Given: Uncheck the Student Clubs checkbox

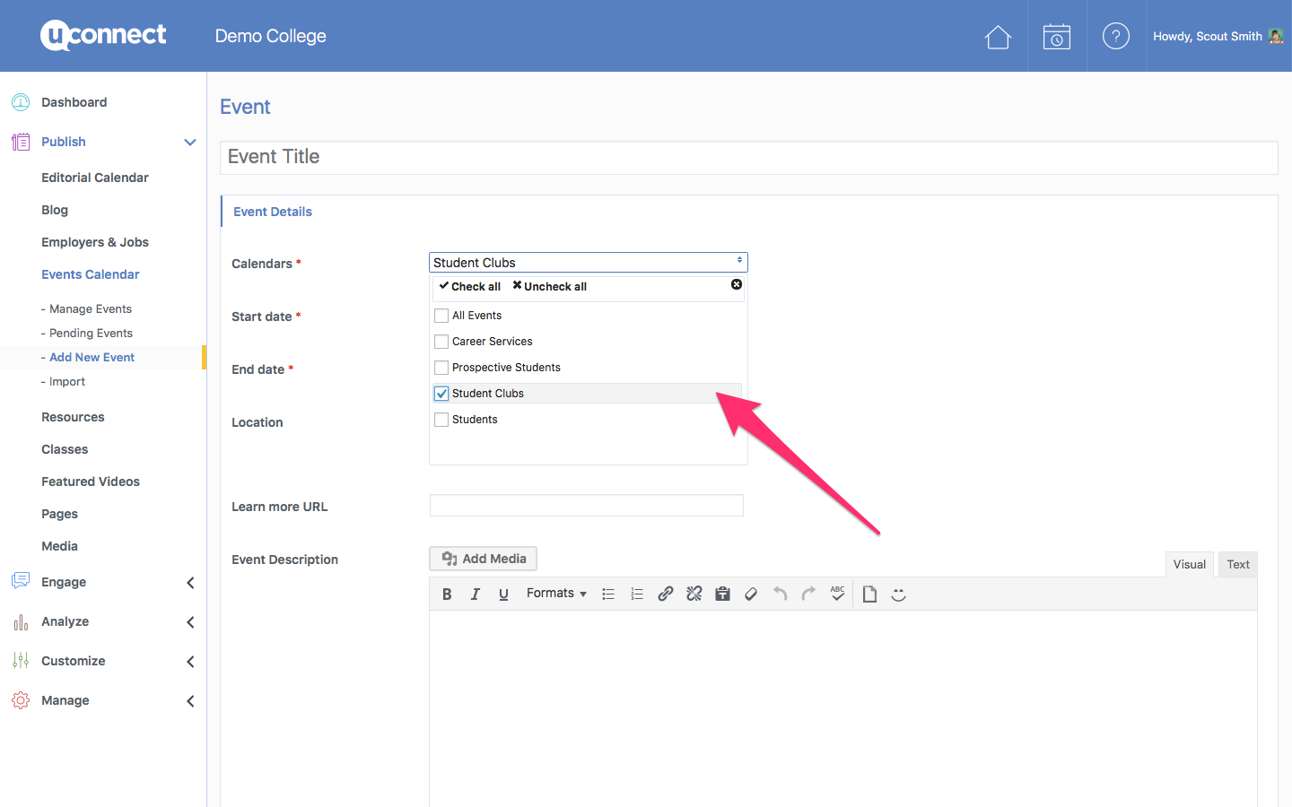Looking at the screenshot, I should pos(441,394).
